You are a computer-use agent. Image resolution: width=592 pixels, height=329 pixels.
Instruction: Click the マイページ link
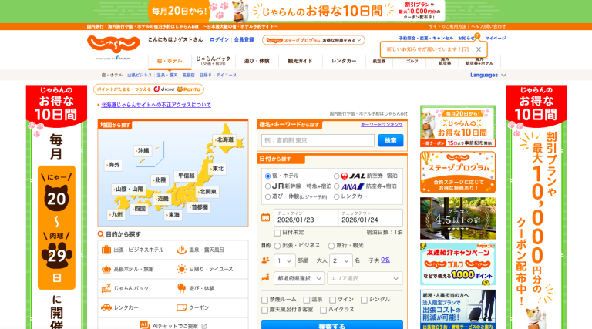click(x=496, y=38)
